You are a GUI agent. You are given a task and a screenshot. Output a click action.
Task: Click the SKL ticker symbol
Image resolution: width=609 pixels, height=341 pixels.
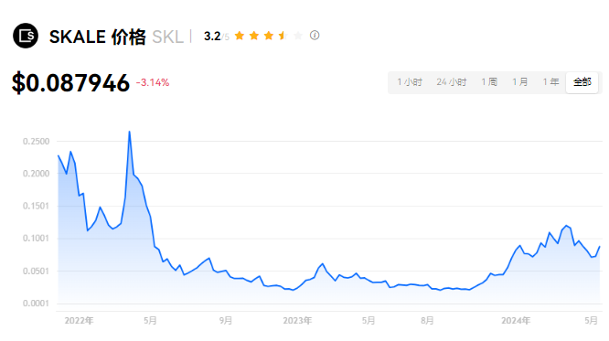coord(167,37)
